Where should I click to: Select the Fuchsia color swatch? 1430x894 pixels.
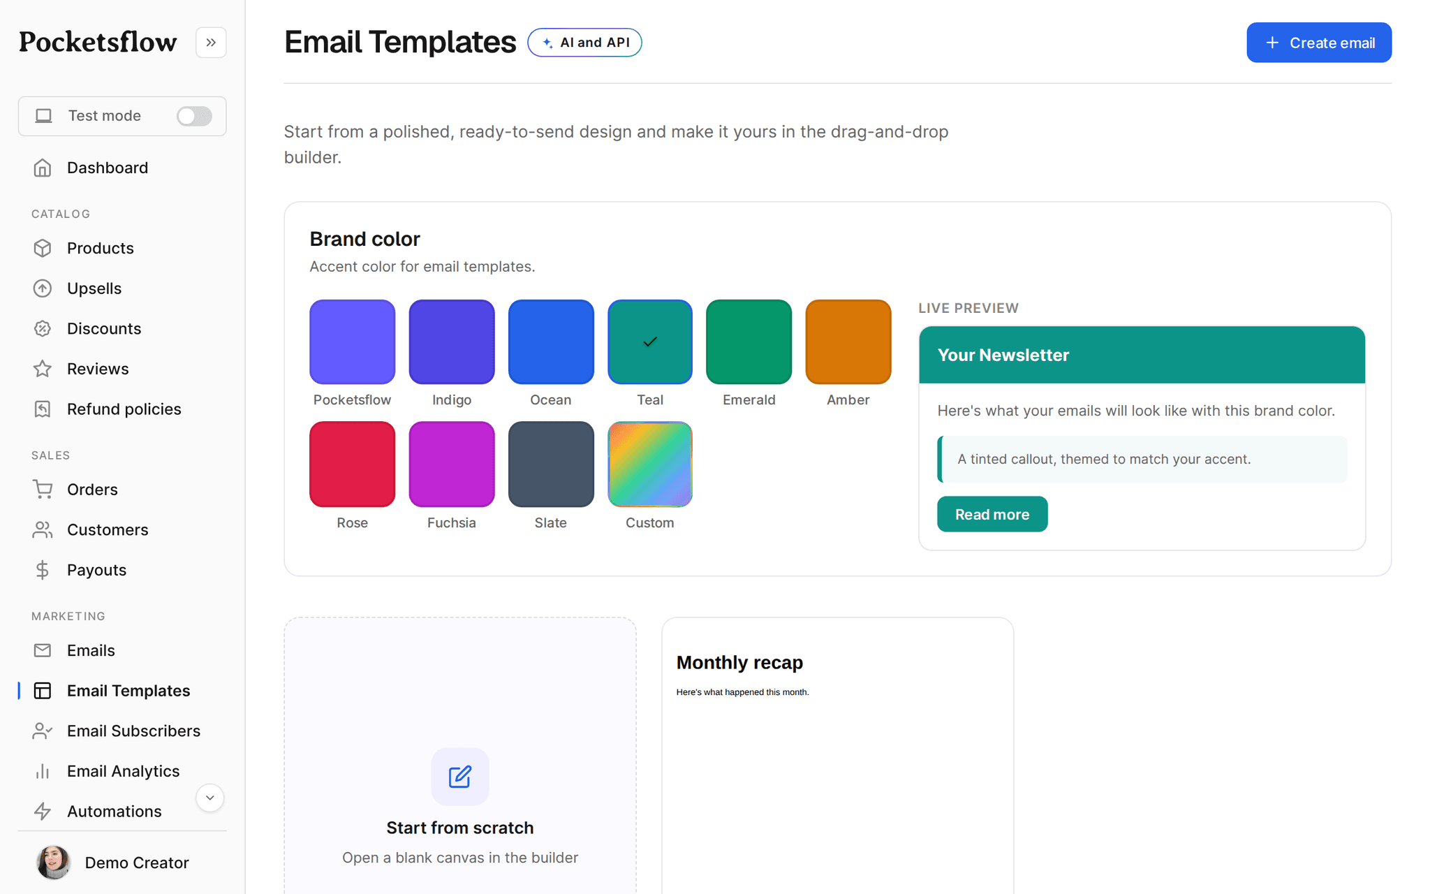coord(452,464)
